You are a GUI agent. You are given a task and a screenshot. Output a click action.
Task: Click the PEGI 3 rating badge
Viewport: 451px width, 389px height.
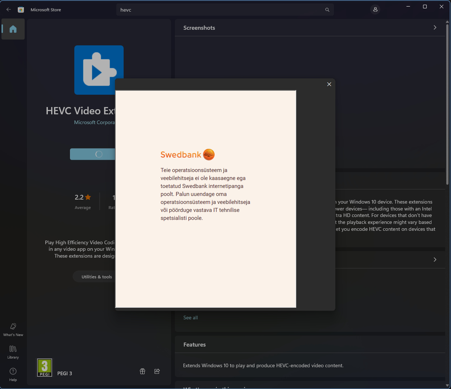[45, 368]
